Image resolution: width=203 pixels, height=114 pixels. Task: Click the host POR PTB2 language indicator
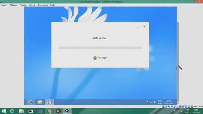pos(187,111)
